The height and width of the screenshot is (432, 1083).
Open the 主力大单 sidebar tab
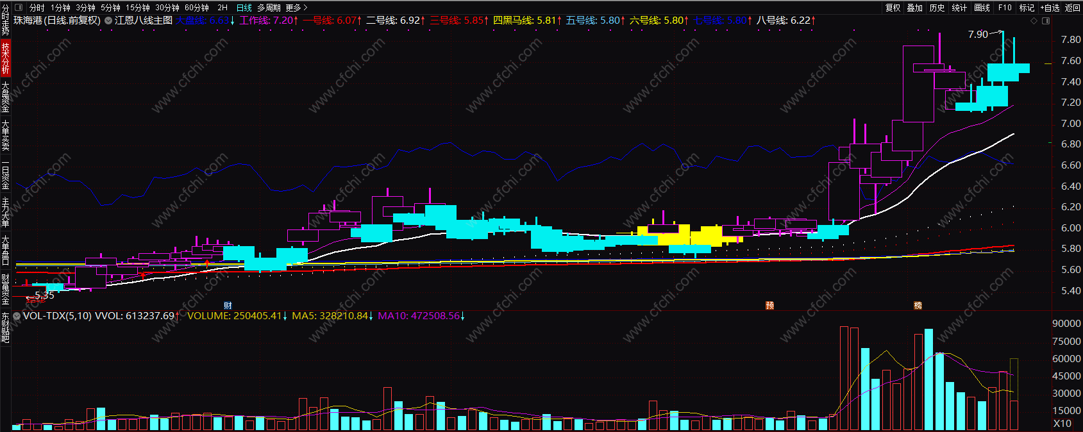(5, 212)
